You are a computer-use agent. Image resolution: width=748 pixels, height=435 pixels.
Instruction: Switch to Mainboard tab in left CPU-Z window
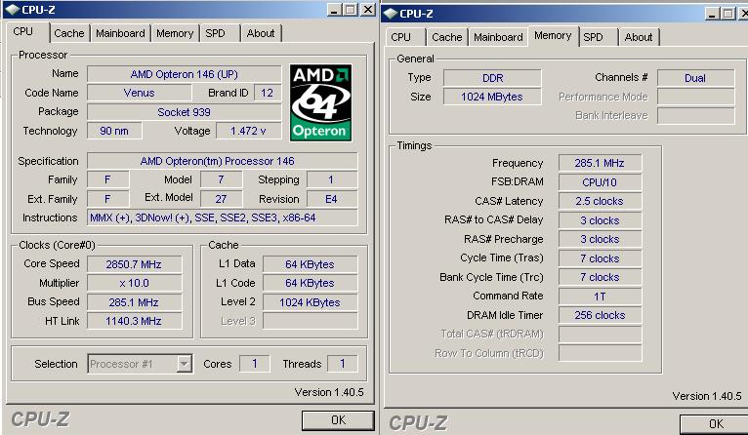[120, 33]
